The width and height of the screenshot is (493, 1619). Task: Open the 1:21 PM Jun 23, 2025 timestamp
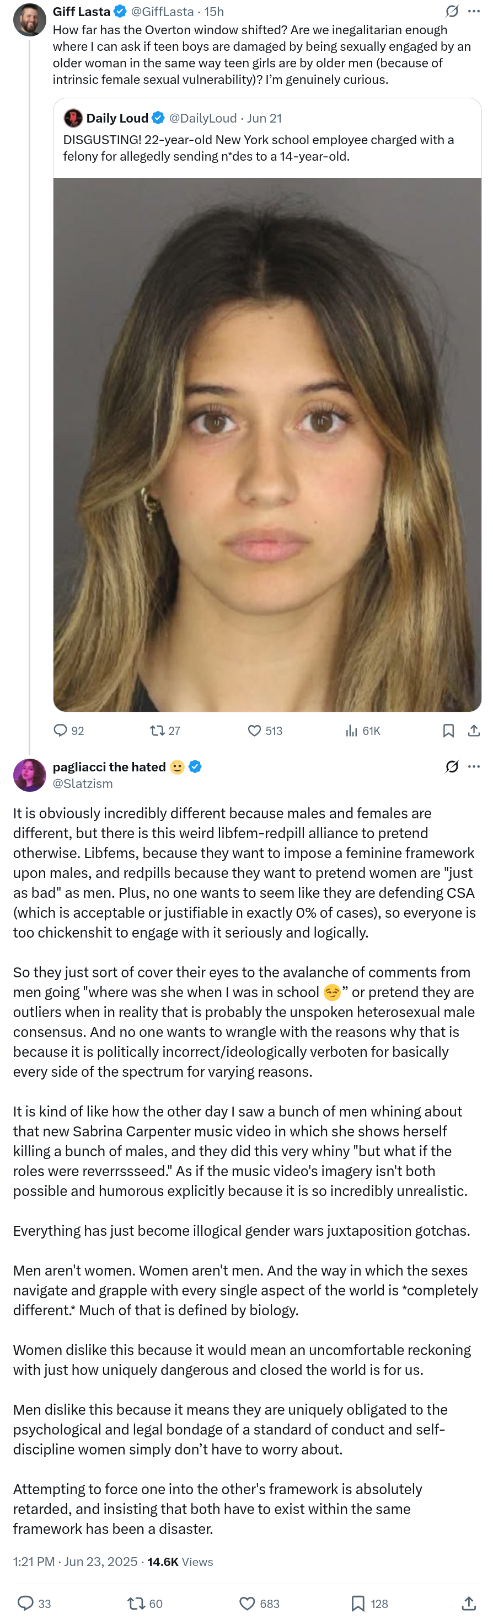[x=76, y=1562]
